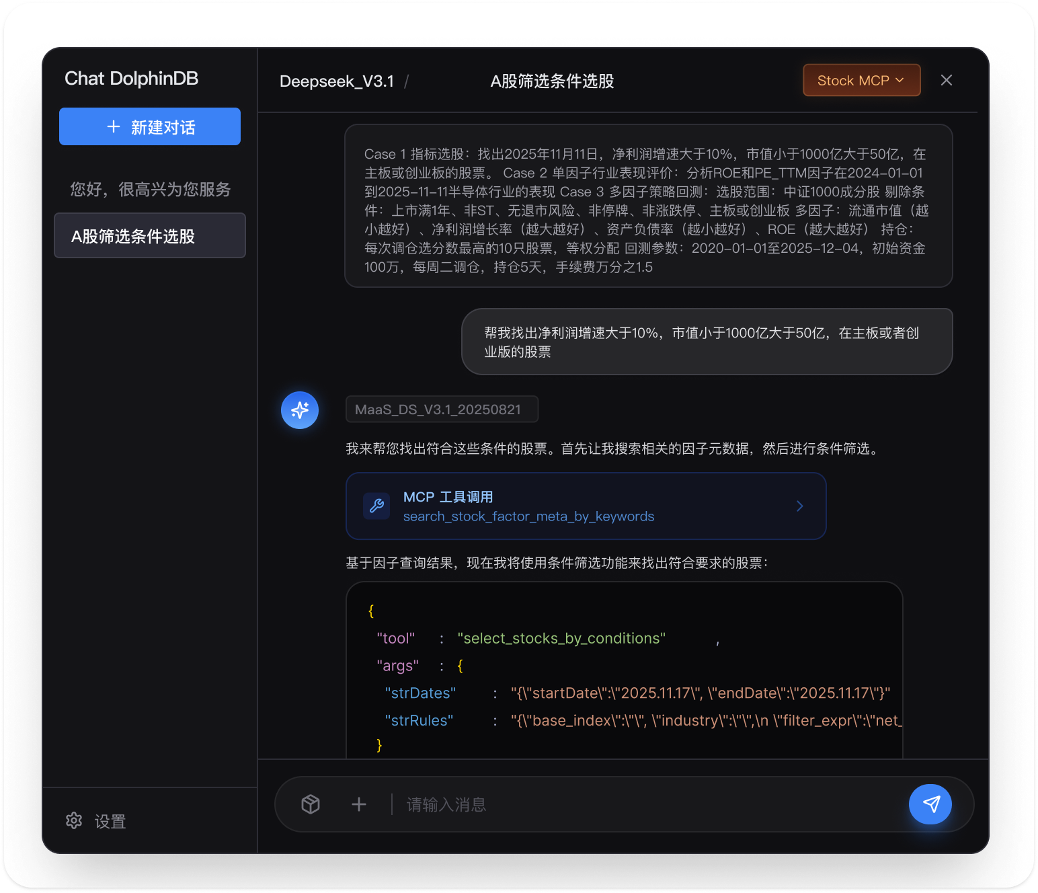
Task: Click the wrench icon on MCP tool call card
Action: pyautogui.click(x=376, y=506)
